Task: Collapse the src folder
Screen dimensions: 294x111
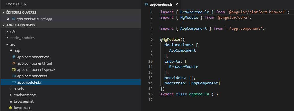Action: (7, 44)
